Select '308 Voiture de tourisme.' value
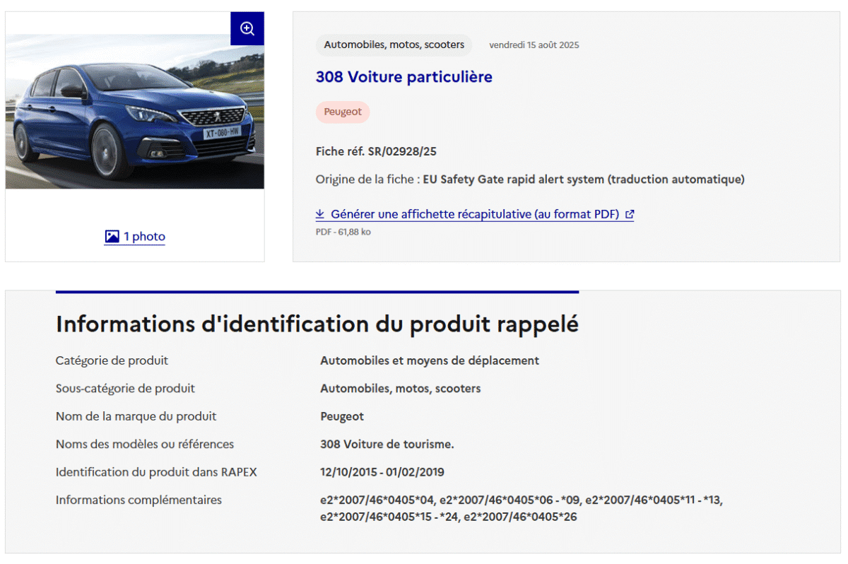Image resolution: width=848 pixels, height=564 pixels. (x=387, y=445)
